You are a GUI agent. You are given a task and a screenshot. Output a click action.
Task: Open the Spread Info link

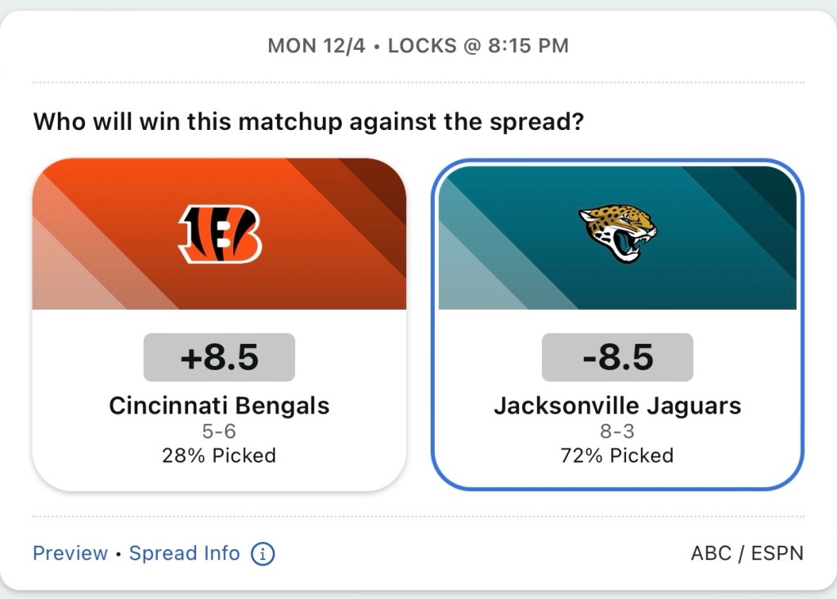(x=185, y=553)
